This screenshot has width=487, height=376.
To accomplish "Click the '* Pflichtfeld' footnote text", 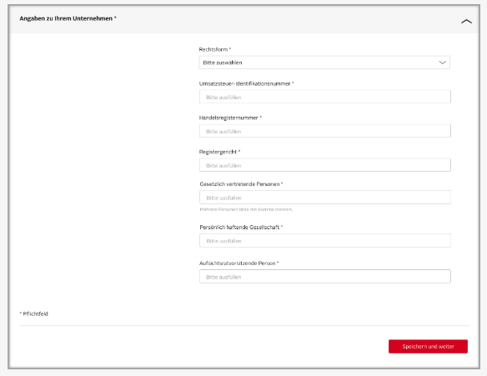I will click(x=34, y=313).
